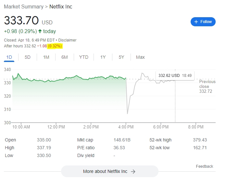Click the +0.98 (0.29%) today change
The height and width of the screenshot is (182, 227).
click(x=30, y=31)
